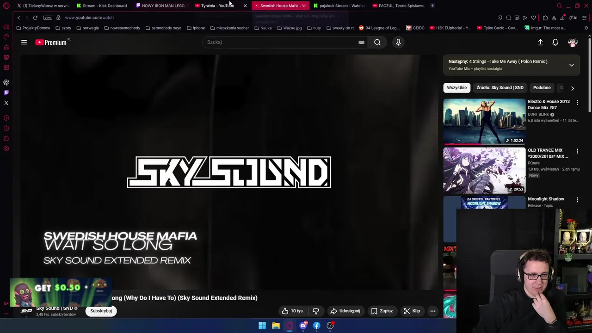Open the extensions icon in address toolbar
592x333 pixels.
click(x=545, y=18)
